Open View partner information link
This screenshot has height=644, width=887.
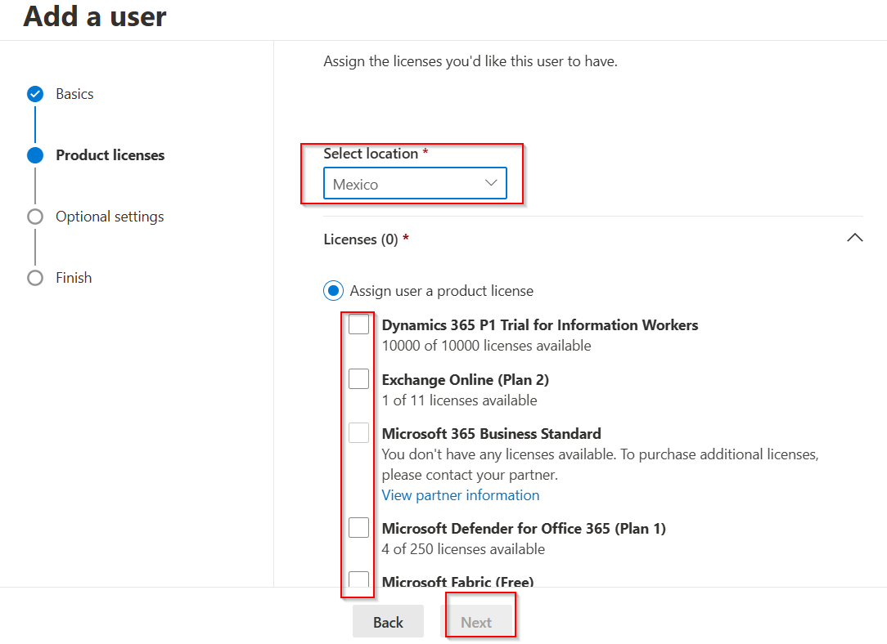[461, 495]
